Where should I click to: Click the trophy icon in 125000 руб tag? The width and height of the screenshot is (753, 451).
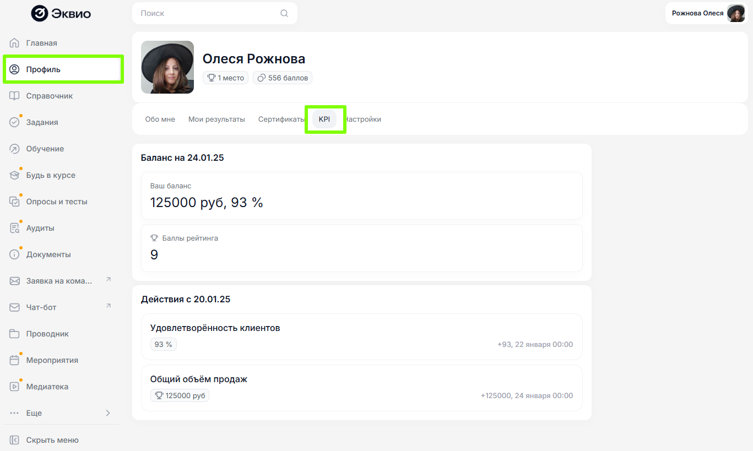159,395
